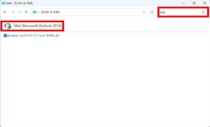Close the Control Panel window
This screenshot has height=127, width=210.
[x=204, y=3]
